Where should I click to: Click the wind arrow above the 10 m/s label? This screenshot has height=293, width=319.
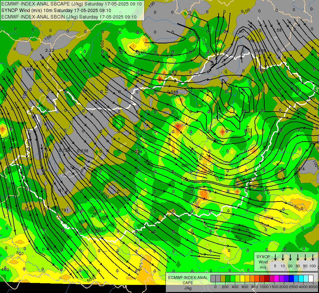[283, 258]
